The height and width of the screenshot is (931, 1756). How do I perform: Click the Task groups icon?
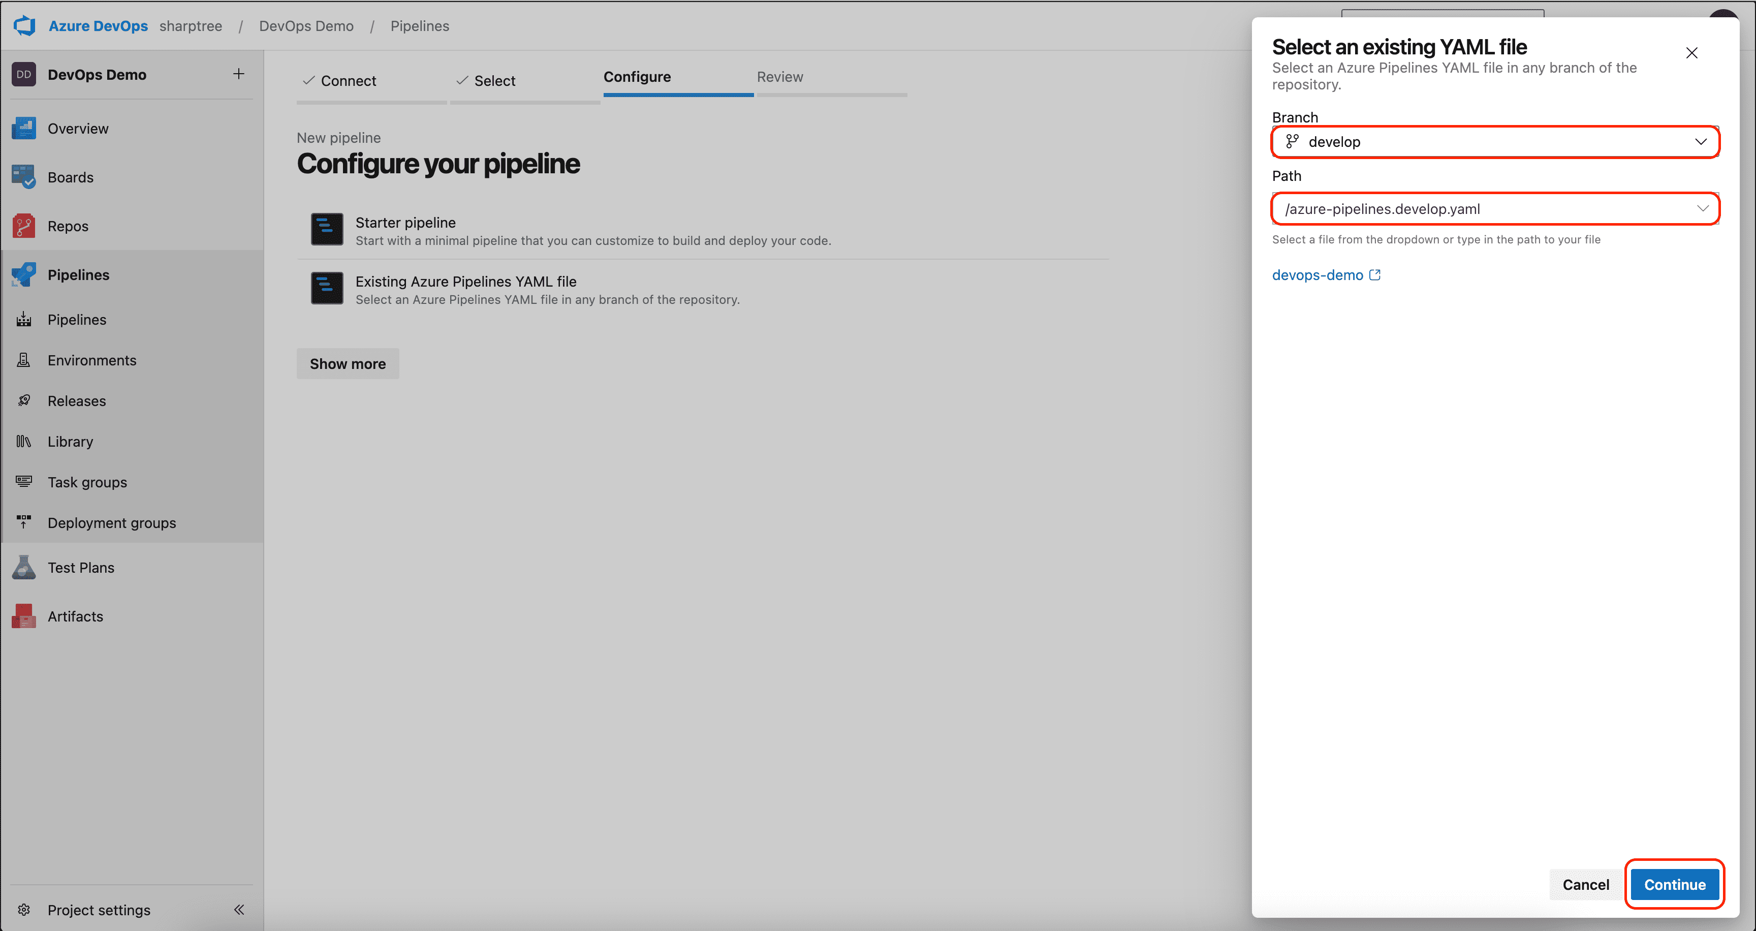click(x=24, y=482)
